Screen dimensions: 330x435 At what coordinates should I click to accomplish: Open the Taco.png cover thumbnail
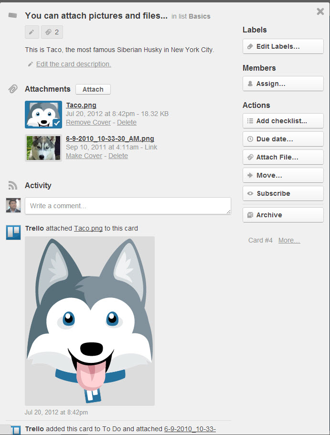43,115
